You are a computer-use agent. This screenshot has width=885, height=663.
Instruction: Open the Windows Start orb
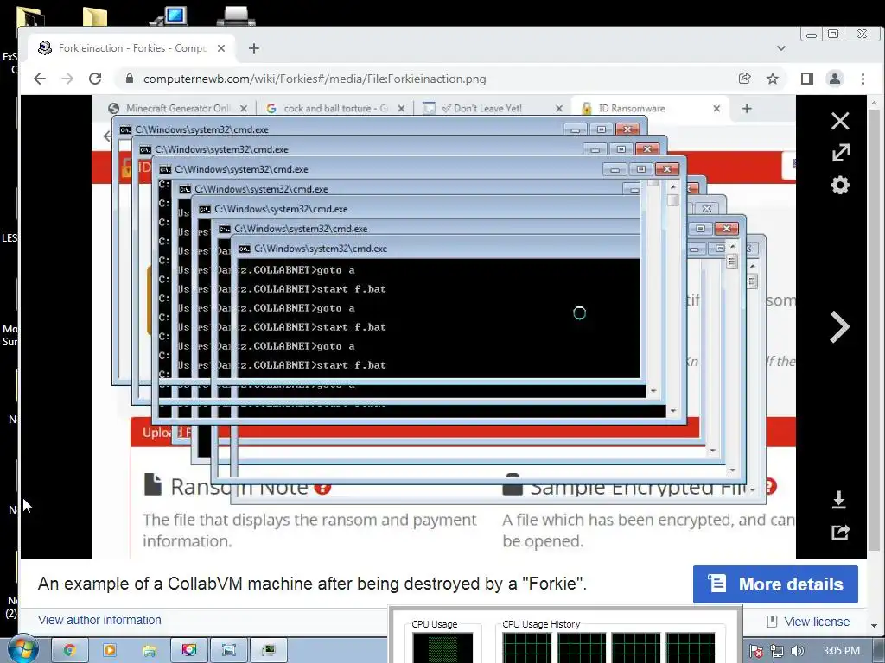[x=22, y=649]
